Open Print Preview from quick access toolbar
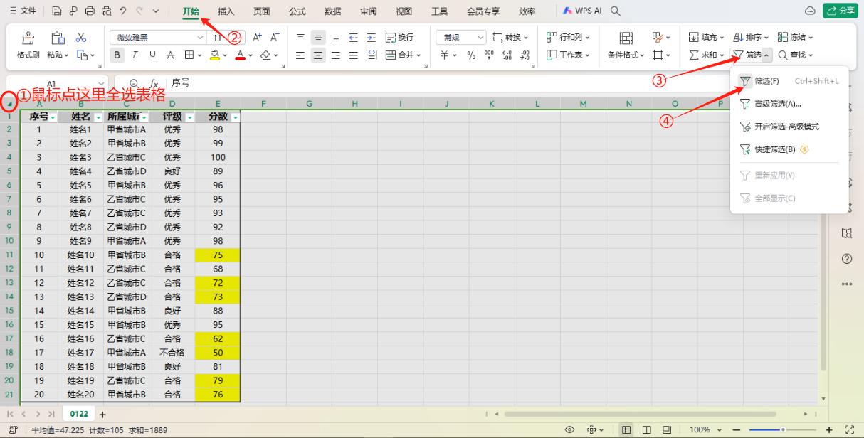 [106, 11]
